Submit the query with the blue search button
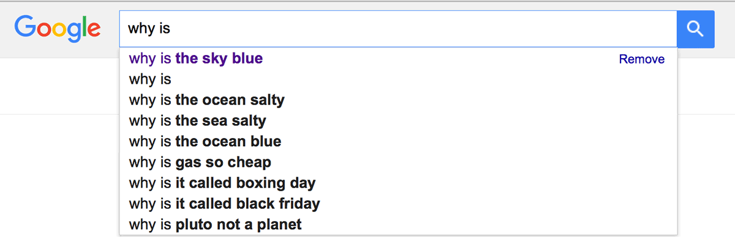 point(695,29)
